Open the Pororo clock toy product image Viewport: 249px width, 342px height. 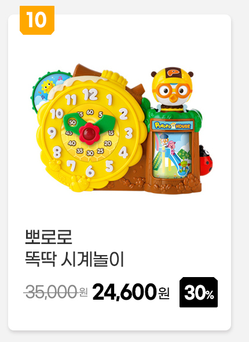click(x=122, y=128)
